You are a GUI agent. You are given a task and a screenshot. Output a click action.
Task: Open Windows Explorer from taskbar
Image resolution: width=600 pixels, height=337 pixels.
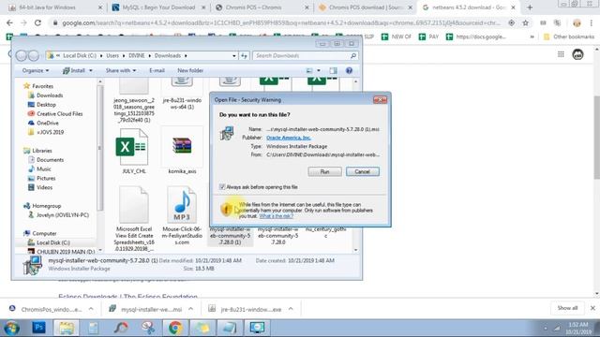click(x=66, y=328)
